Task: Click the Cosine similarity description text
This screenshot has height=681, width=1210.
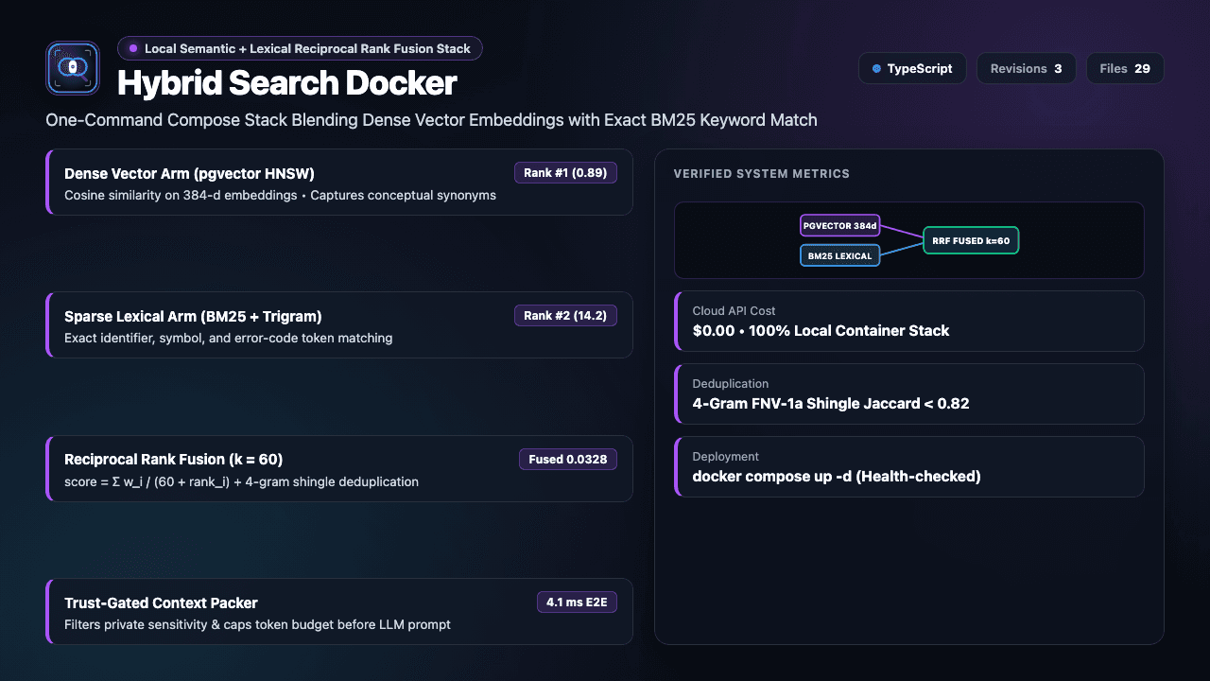Action: click(x=280, y=195)
